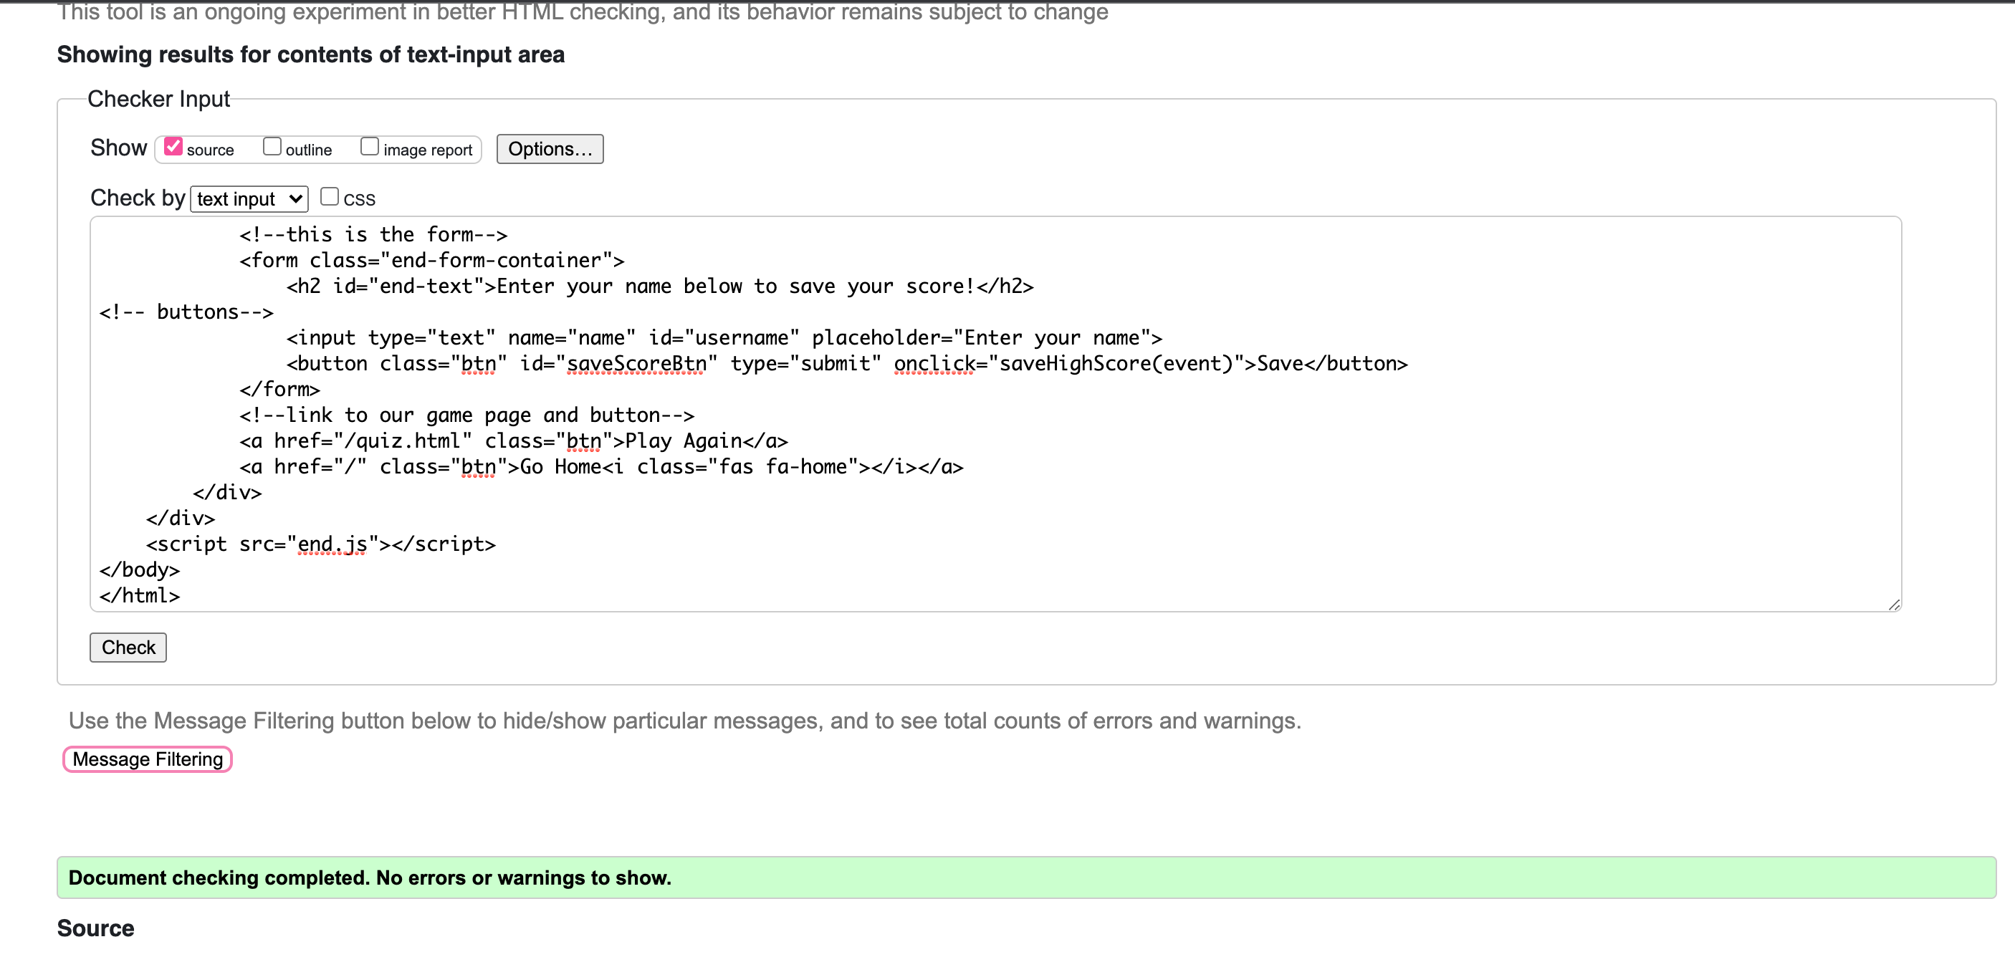Viewport: 2015px width, 957px height.
Task: Enable the "image report" show option
Action: tap(370, 145)
